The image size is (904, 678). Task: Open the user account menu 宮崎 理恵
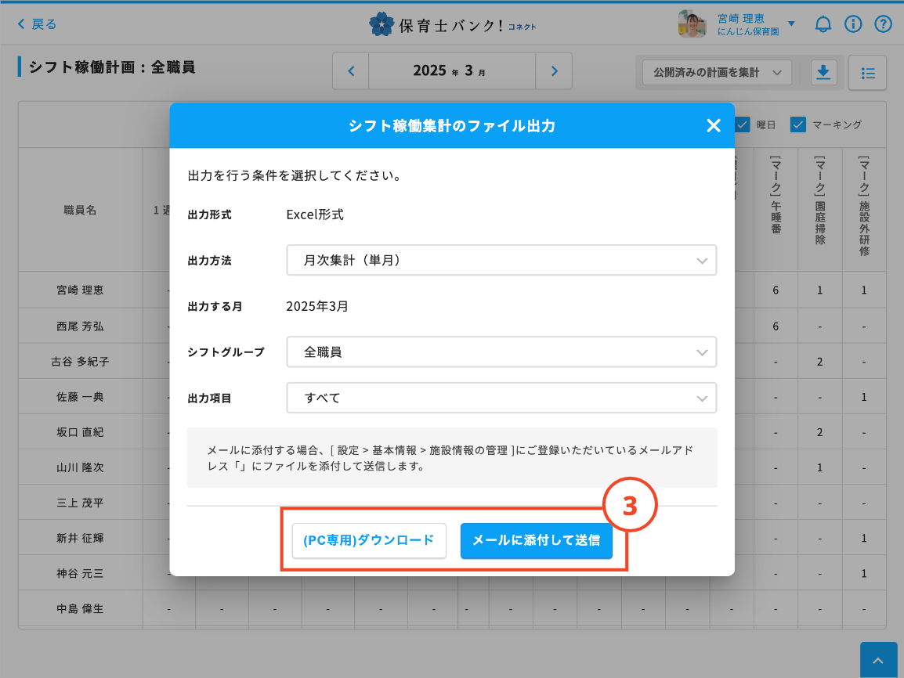[x=736, y=24]
